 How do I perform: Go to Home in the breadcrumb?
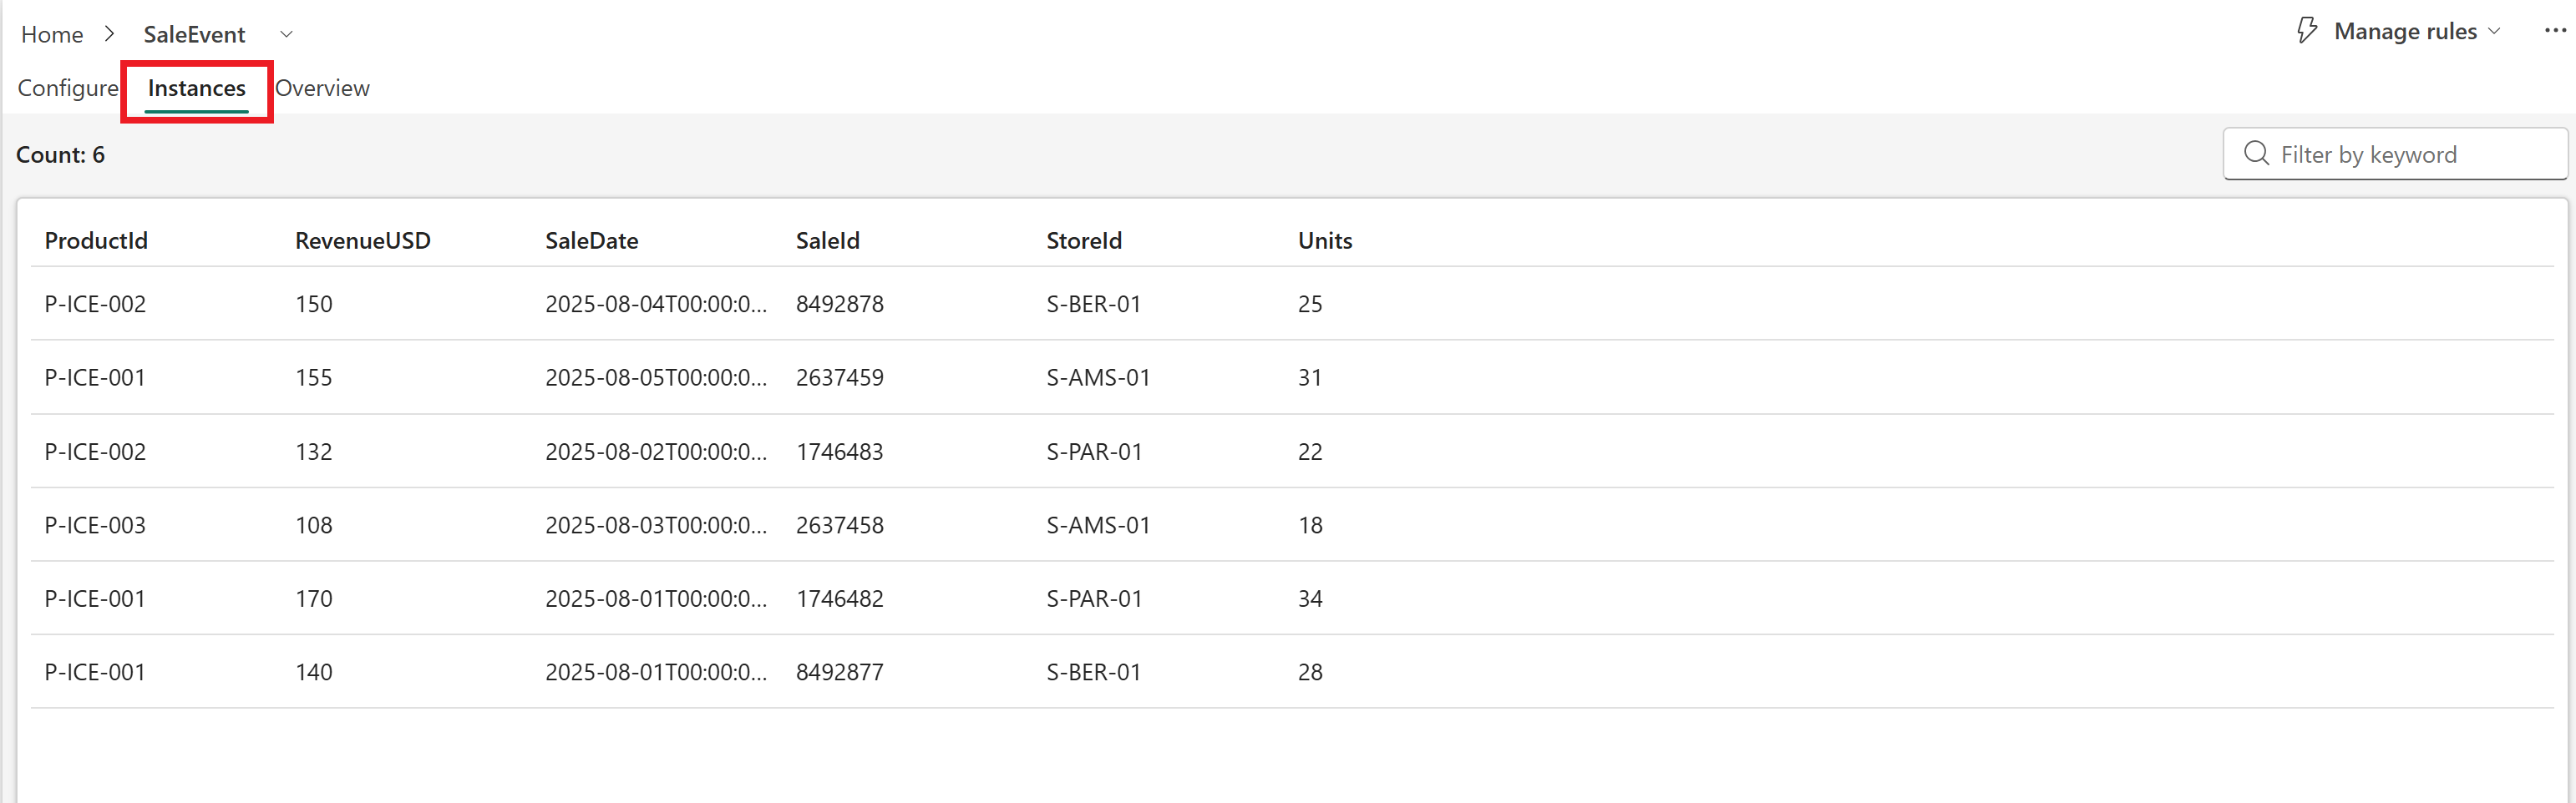pyautogui.click(x=52, y=34)
